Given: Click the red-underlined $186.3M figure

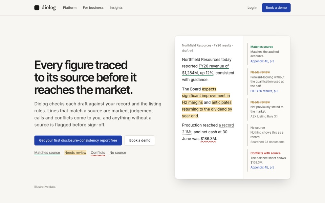Looking at the screenshot, I should [x=208, y=139].
